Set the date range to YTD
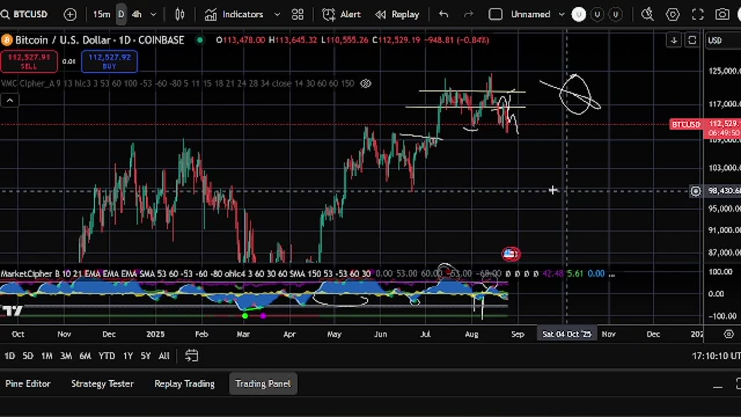 pos(107,356)
